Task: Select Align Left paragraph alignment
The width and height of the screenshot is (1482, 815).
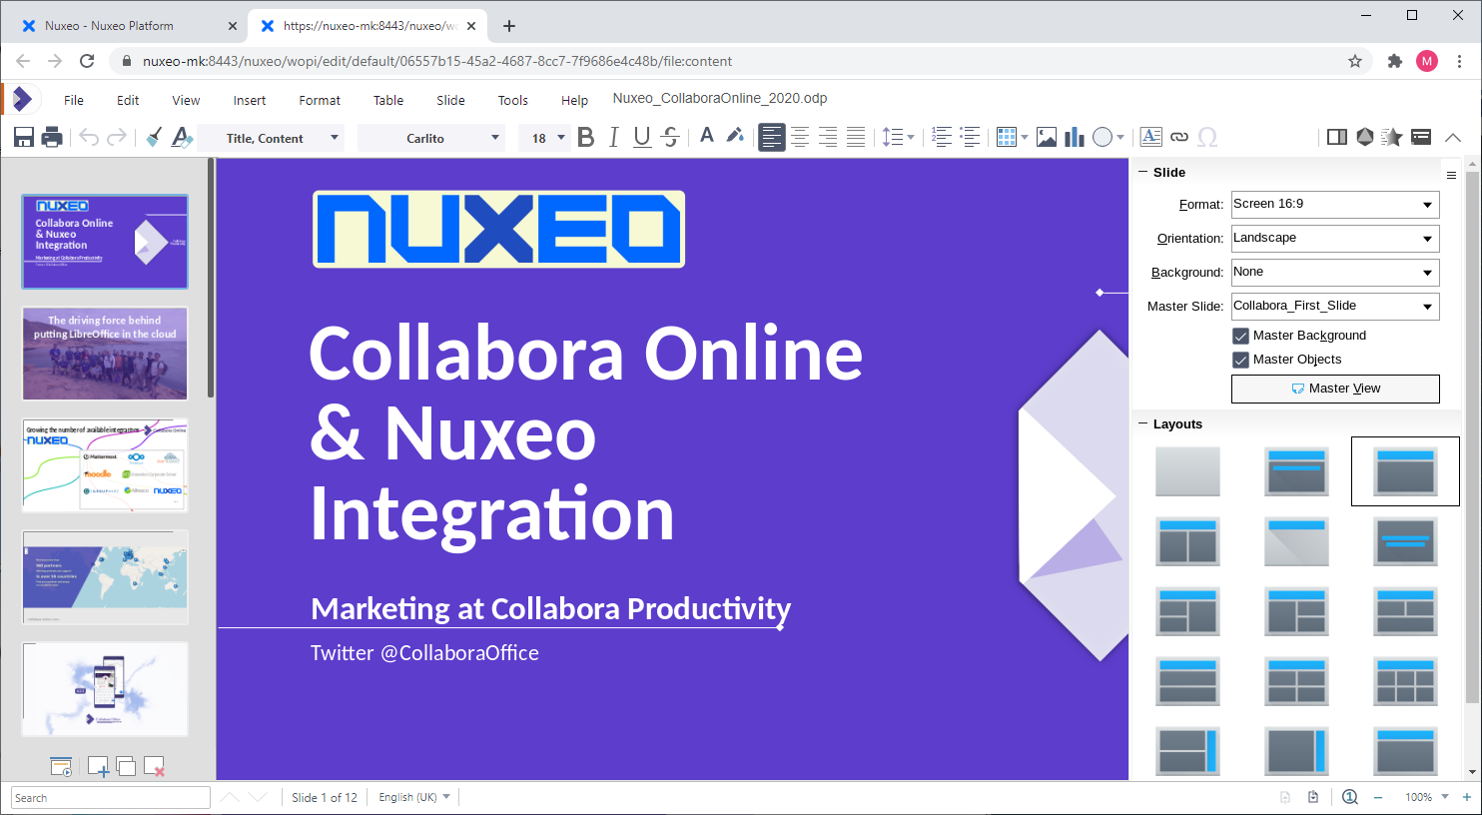Action: click(x=772, y=138)
